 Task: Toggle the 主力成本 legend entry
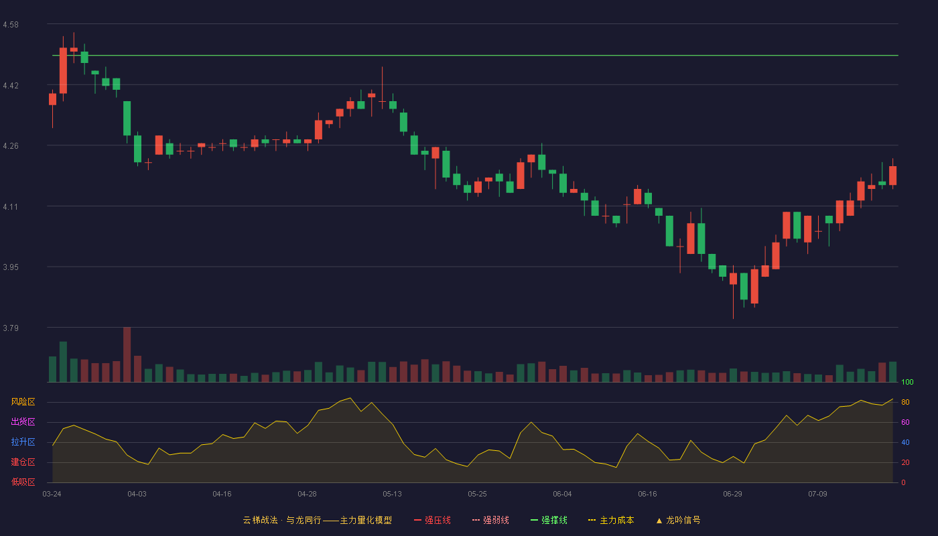pyautogui.click(x=611, y=520)
